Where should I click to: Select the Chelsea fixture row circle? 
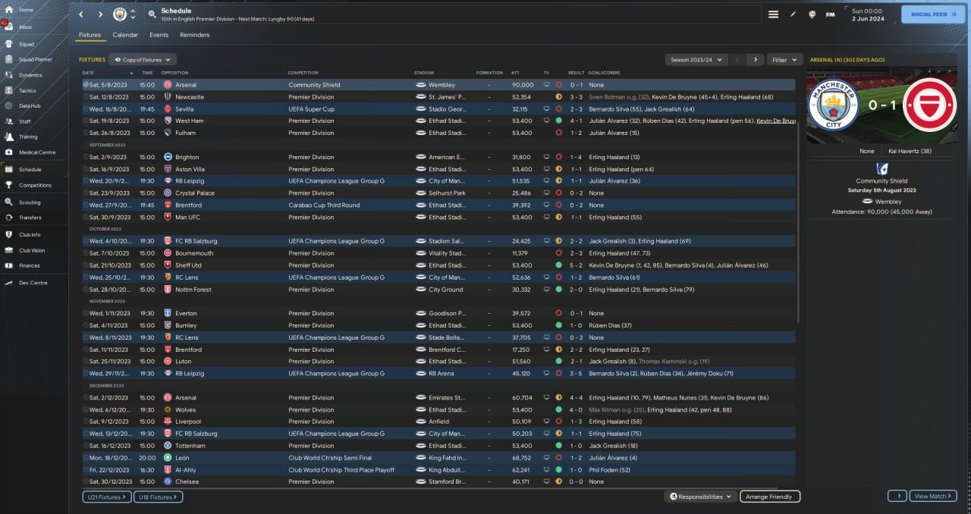(x=86, y=481)
